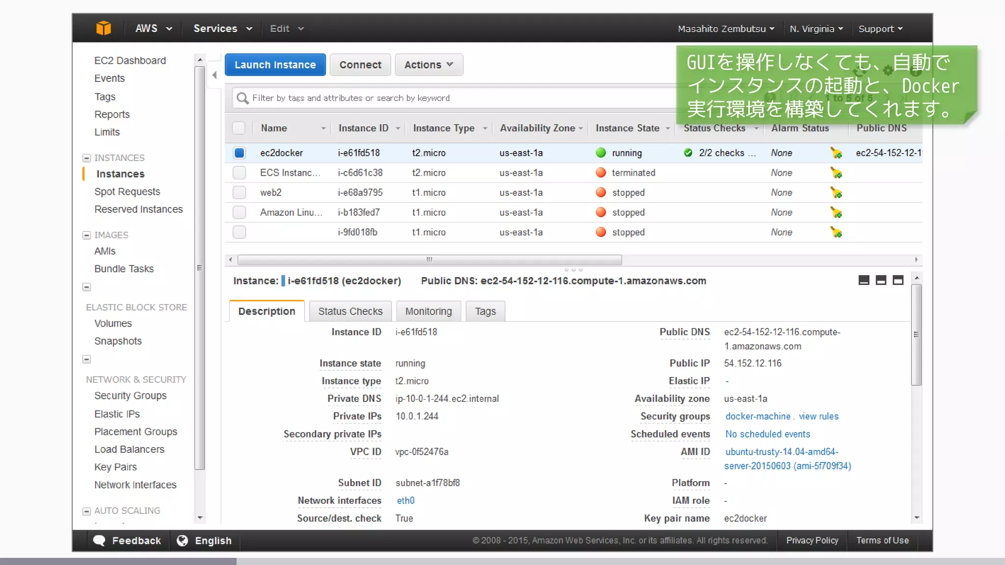Click the alarm icon for i-9fd018fb row
The image size is (1005, 565).
pyautogui.click(x=836, y=232)
